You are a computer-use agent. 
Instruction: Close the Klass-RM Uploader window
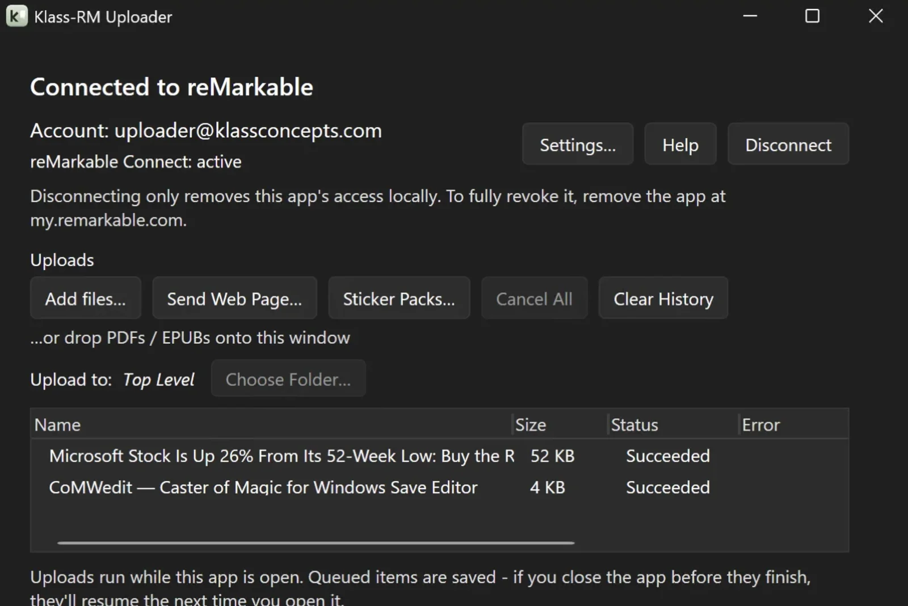pyautogui.click(x=876, y=16)
